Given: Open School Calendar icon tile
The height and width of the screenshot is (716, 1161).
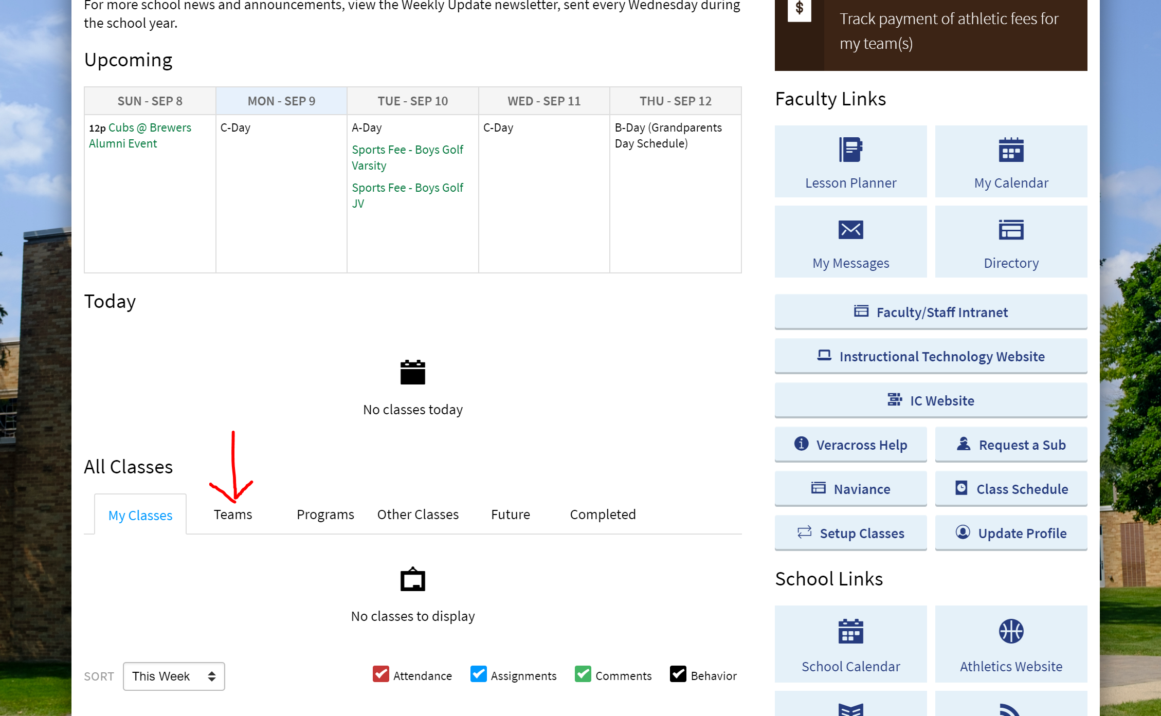Looking at the screenshot, I should click(x=850, y=631).
